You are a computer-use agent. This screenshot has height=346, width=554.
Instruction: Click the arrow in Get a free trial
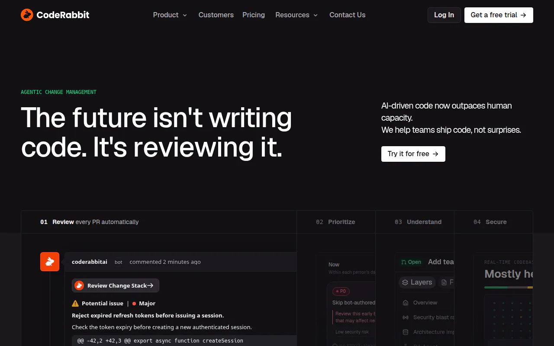pyautogui.click(x=523, y=15)
